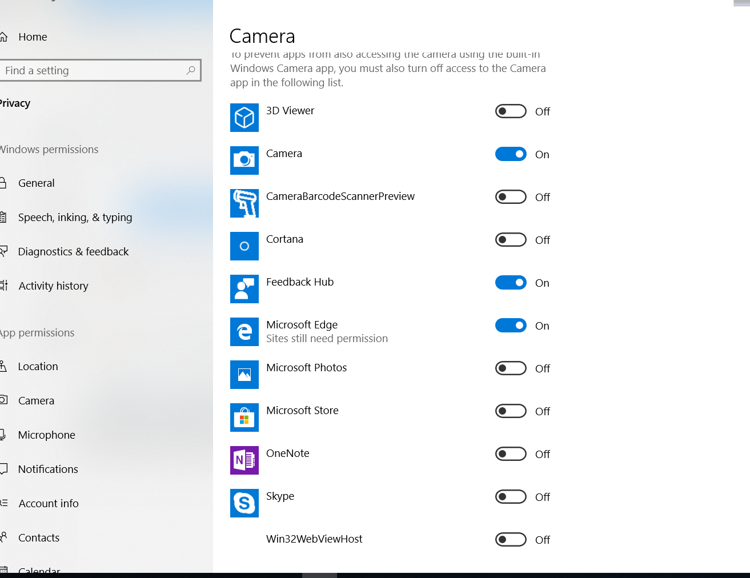Open Notifications permissions page
750x578 pixels.
tap(48, 469)
